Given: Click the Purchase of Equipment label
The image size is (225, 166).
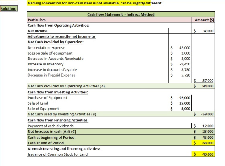Looking at the screenshot, I should coord(47,98).
